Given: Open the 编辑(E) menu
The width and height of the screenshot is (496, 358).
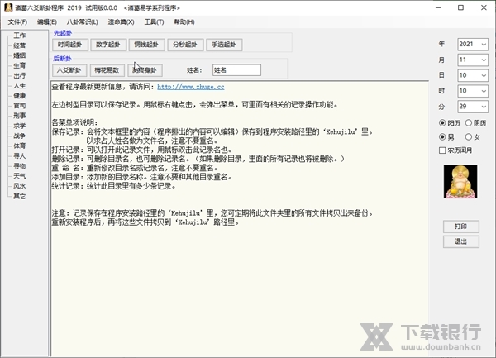Looking at the screenshot, I should tap(46, 22).
